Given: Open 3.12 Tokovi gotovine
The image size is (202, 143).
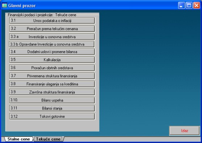Looking at the screenshot, I should point(52,116).
